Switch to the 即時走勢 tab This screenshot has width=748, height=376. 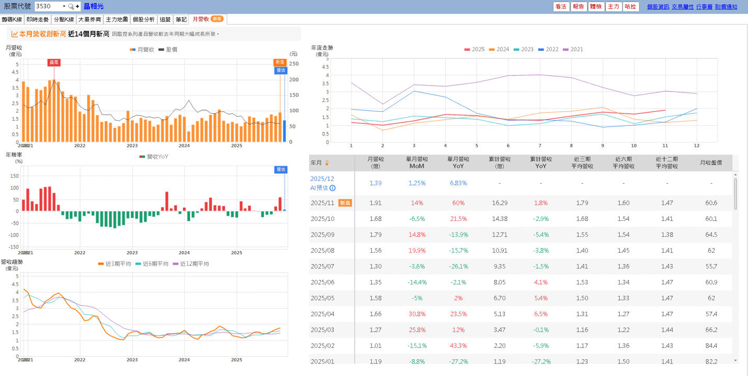pos(38,19)
